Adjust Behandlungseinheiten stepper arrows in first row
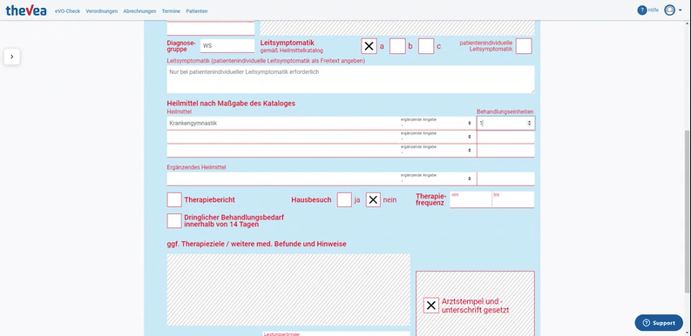This screenshot has height=336, width=691. (x=529, y=124)
